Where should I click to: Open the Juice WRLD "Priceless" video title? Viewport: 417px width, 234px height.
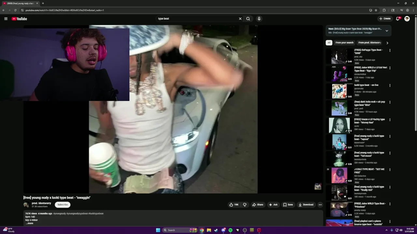click(370, 205)
